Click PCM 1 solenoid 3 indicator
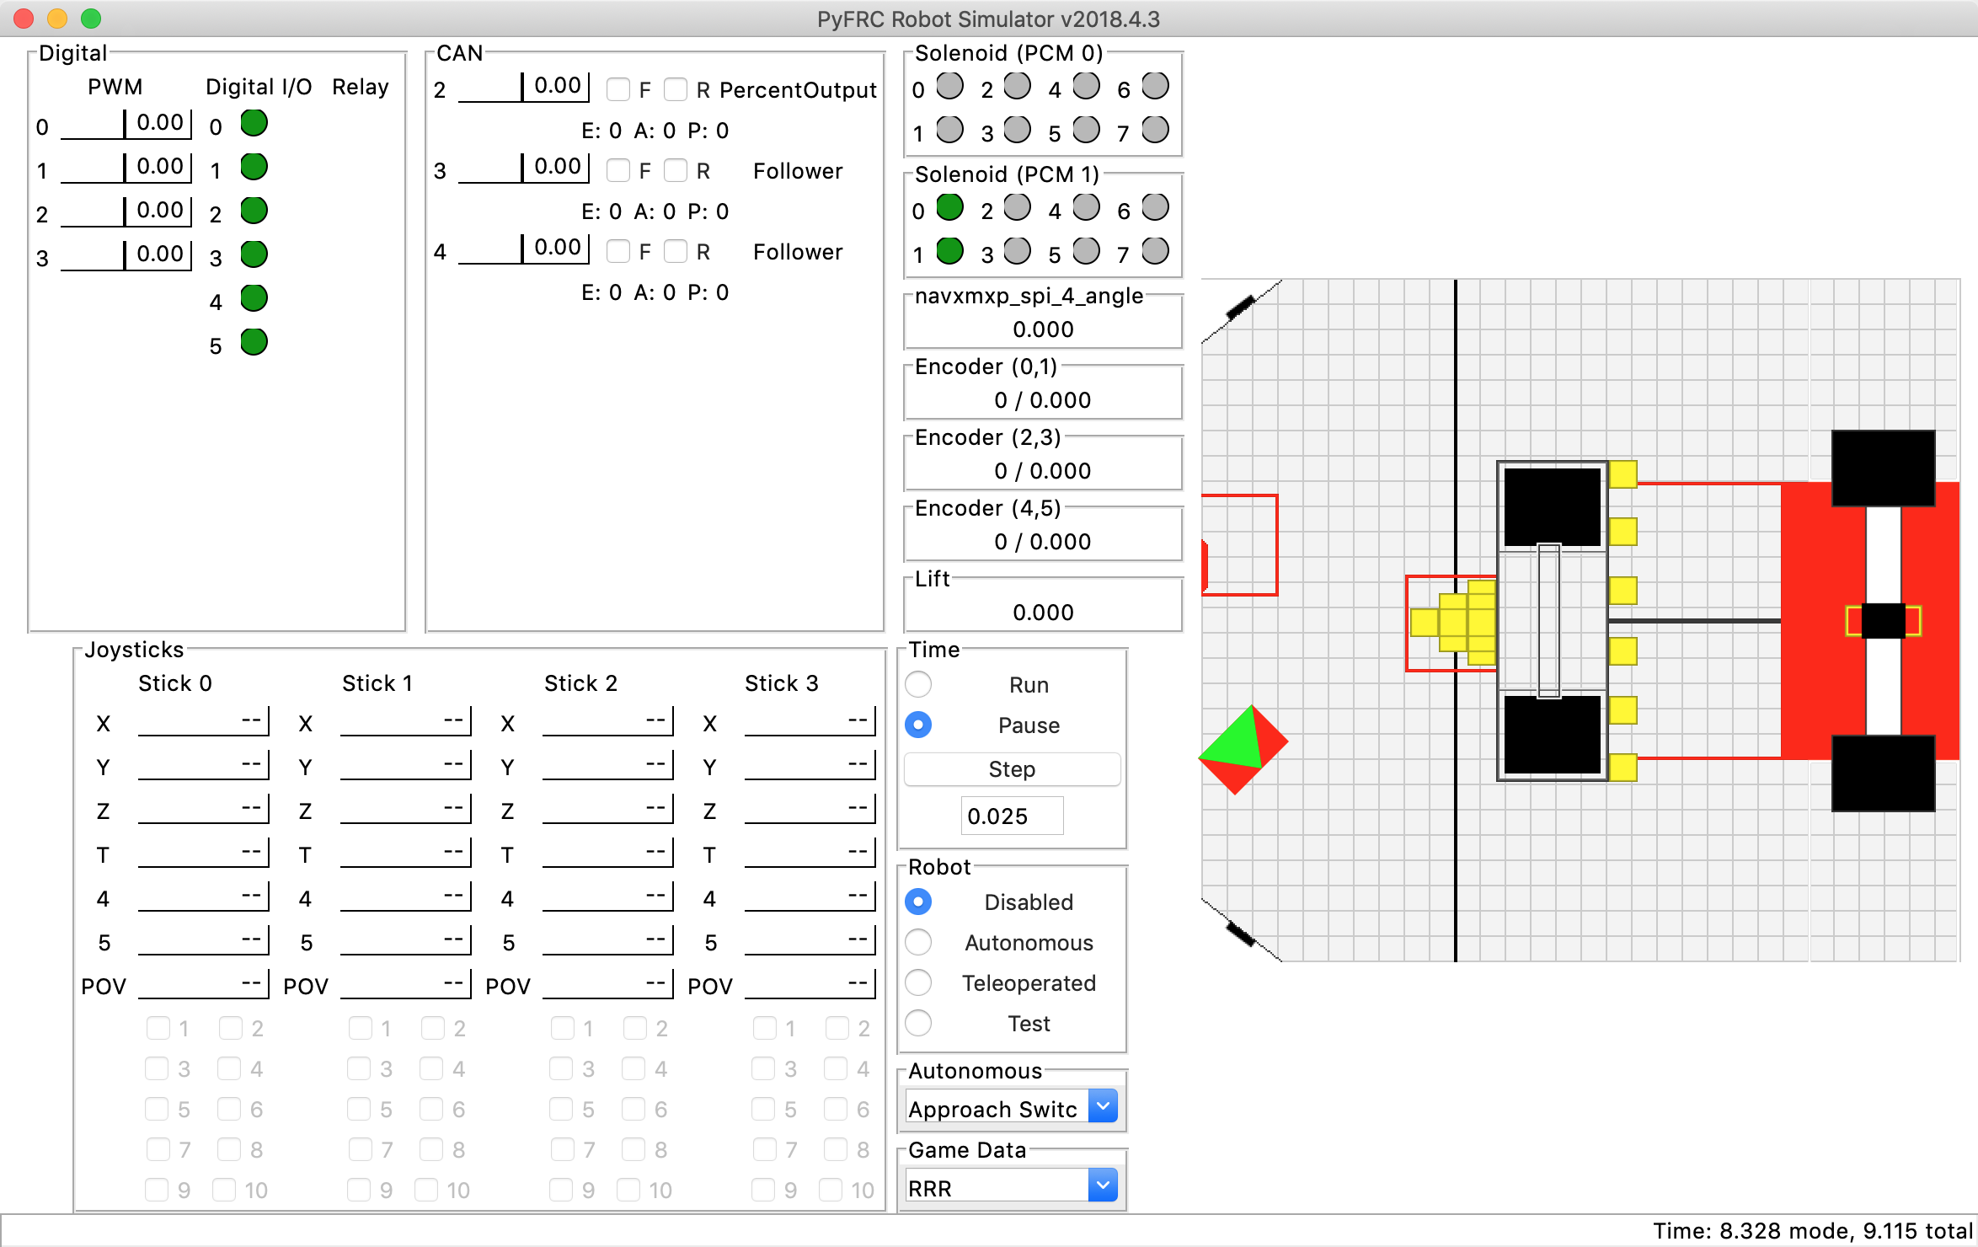1978x1247 pixels. [1018, 251]
